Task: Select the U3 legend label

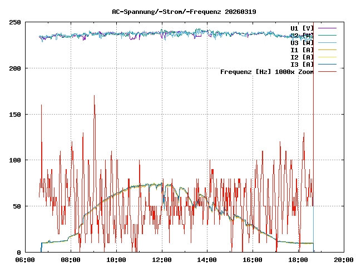Action: pos(301,42)
